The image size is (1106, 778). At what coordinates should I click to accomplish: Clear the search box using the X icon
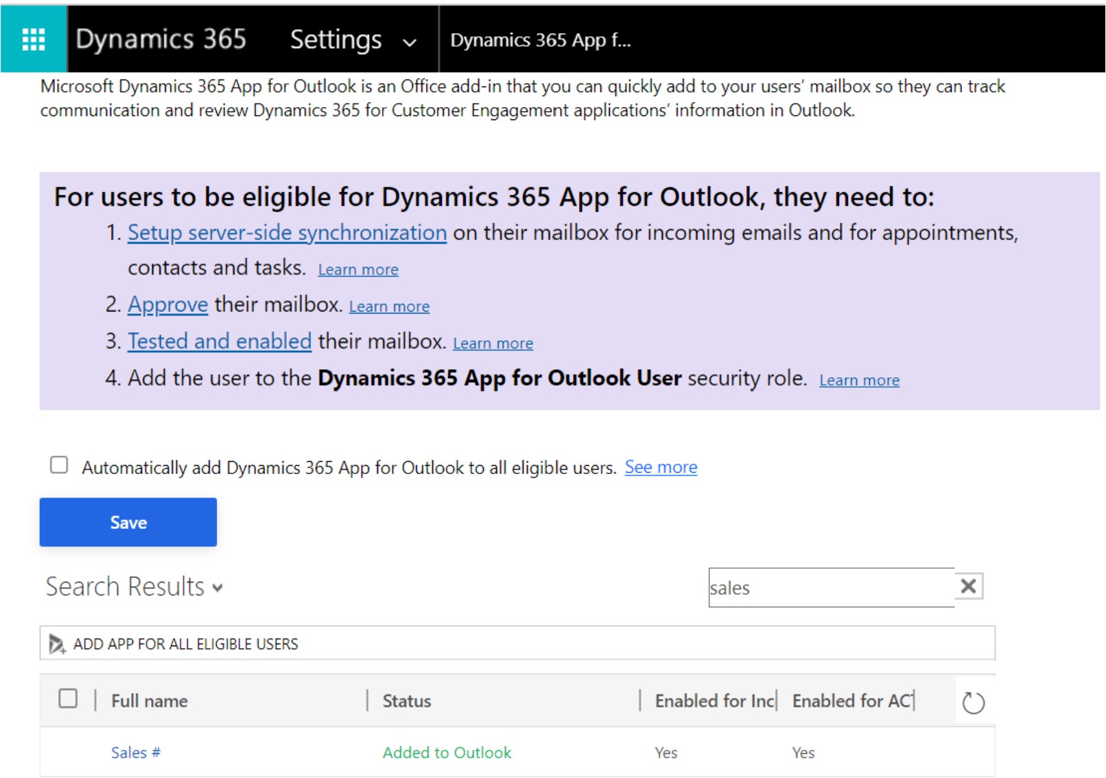coord(967,587)
